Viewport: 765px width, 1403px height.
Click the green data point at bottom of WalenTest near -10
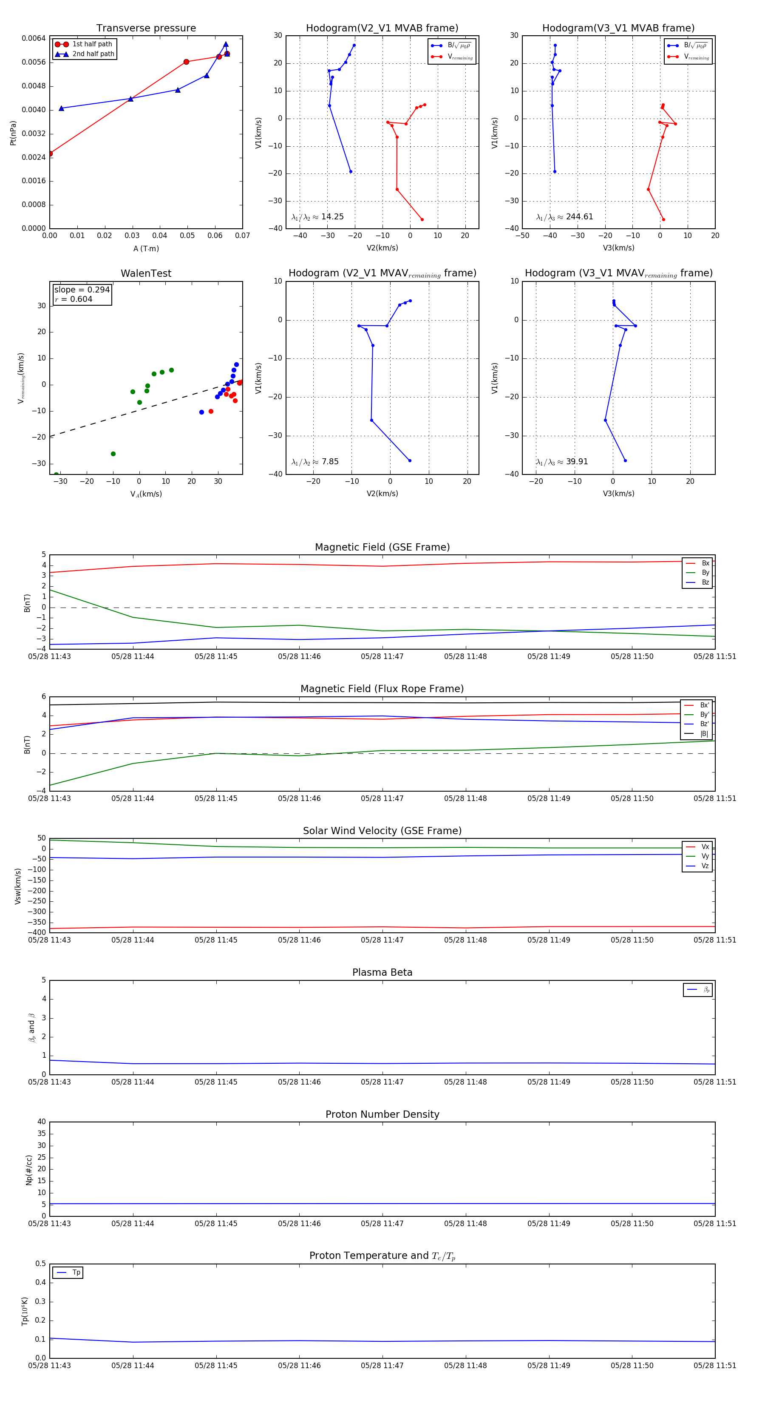[113, 454]
